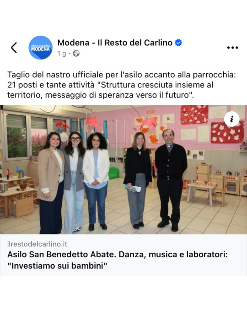Click the blue verified badge checkmark
The image size is (247, 309).
178,43
